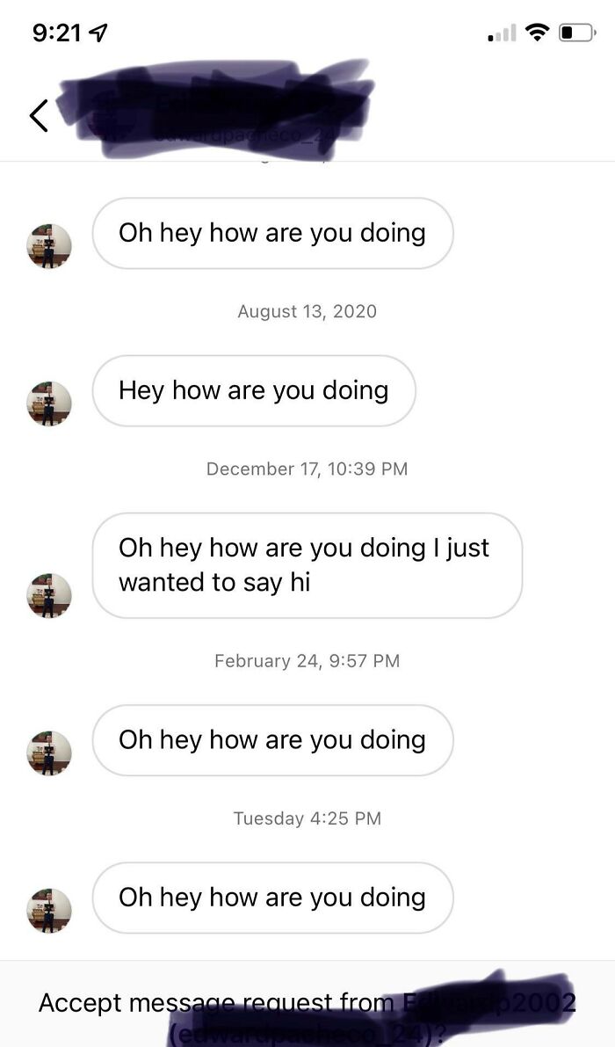This screenshot has width=615, height=1047.
Task: Tap avatar beside the Tuesday message
Action: 48,910
